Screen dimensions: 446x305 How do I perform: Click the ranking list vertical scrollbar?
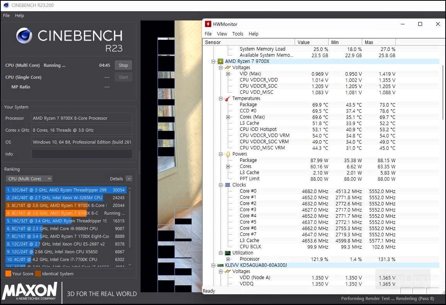click(130, 219)
